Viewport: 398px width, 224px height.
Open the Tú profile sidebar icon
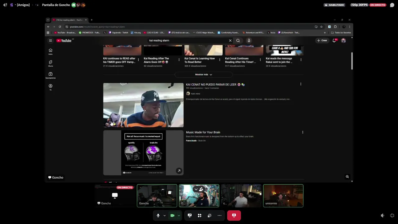coord(50,87)
